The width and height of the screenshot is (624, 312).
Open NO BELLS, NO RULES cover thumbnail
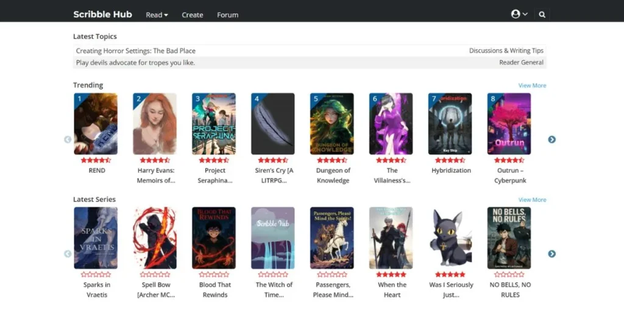pos(509,238)
